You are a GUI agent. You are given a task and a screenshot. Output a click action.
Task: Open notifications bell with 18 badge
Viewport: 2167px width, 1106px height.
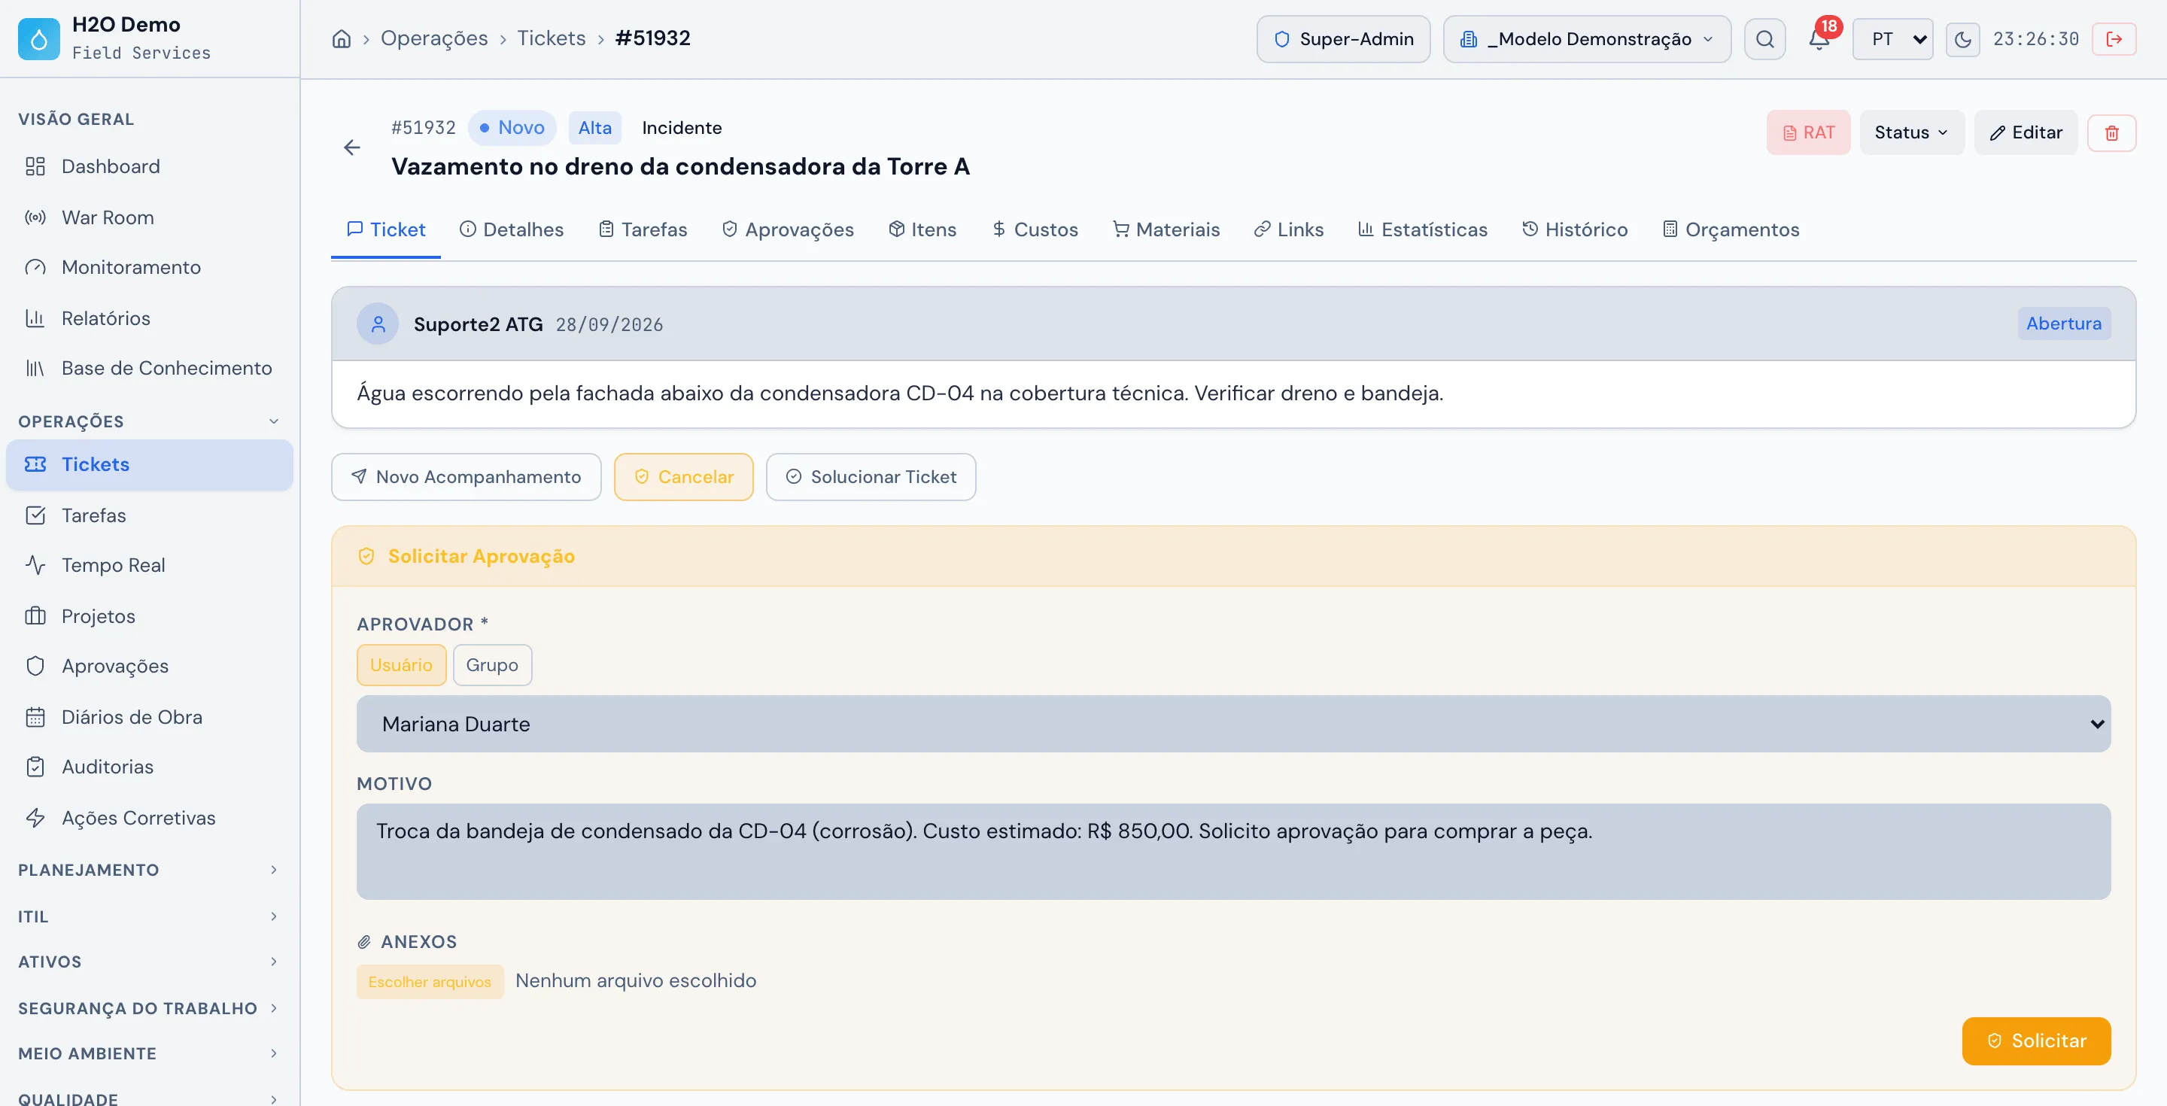[1819, 38]
